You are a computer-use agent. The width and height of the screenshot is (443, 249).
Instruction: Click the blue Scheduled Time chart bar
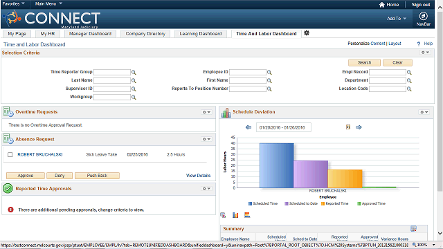click(277, 165)
